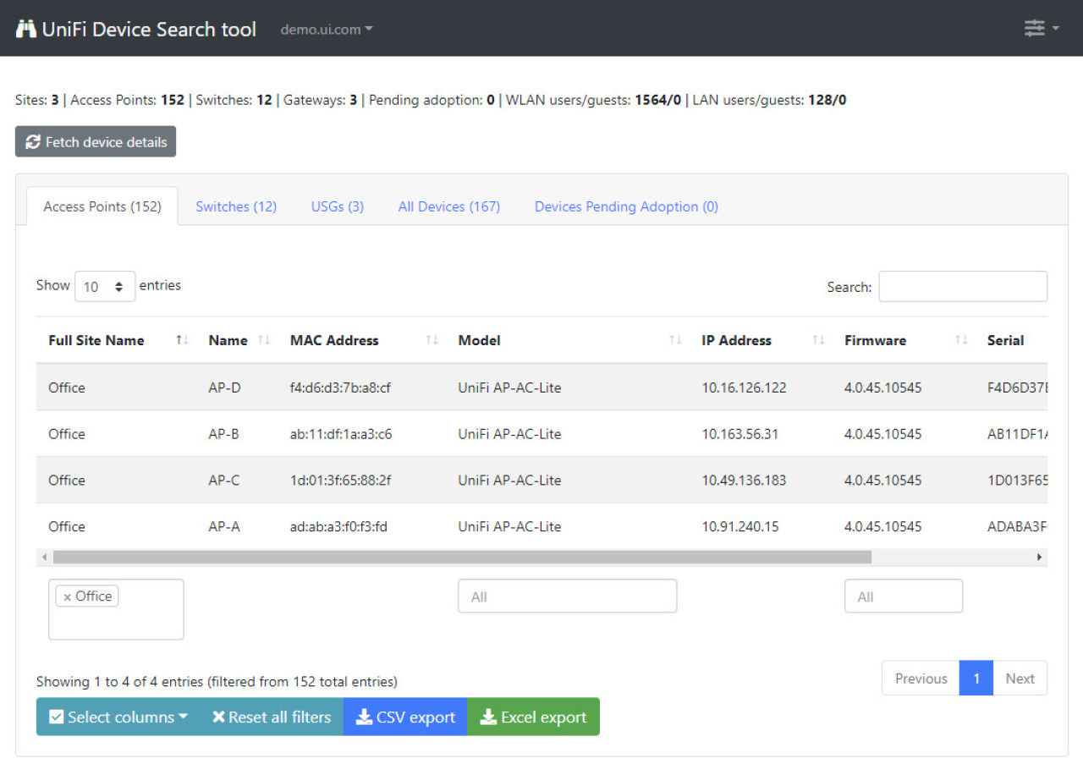This screenshot has width=1083, height=775.
Task: Click the download icon on Excel export
Action: 488,717
